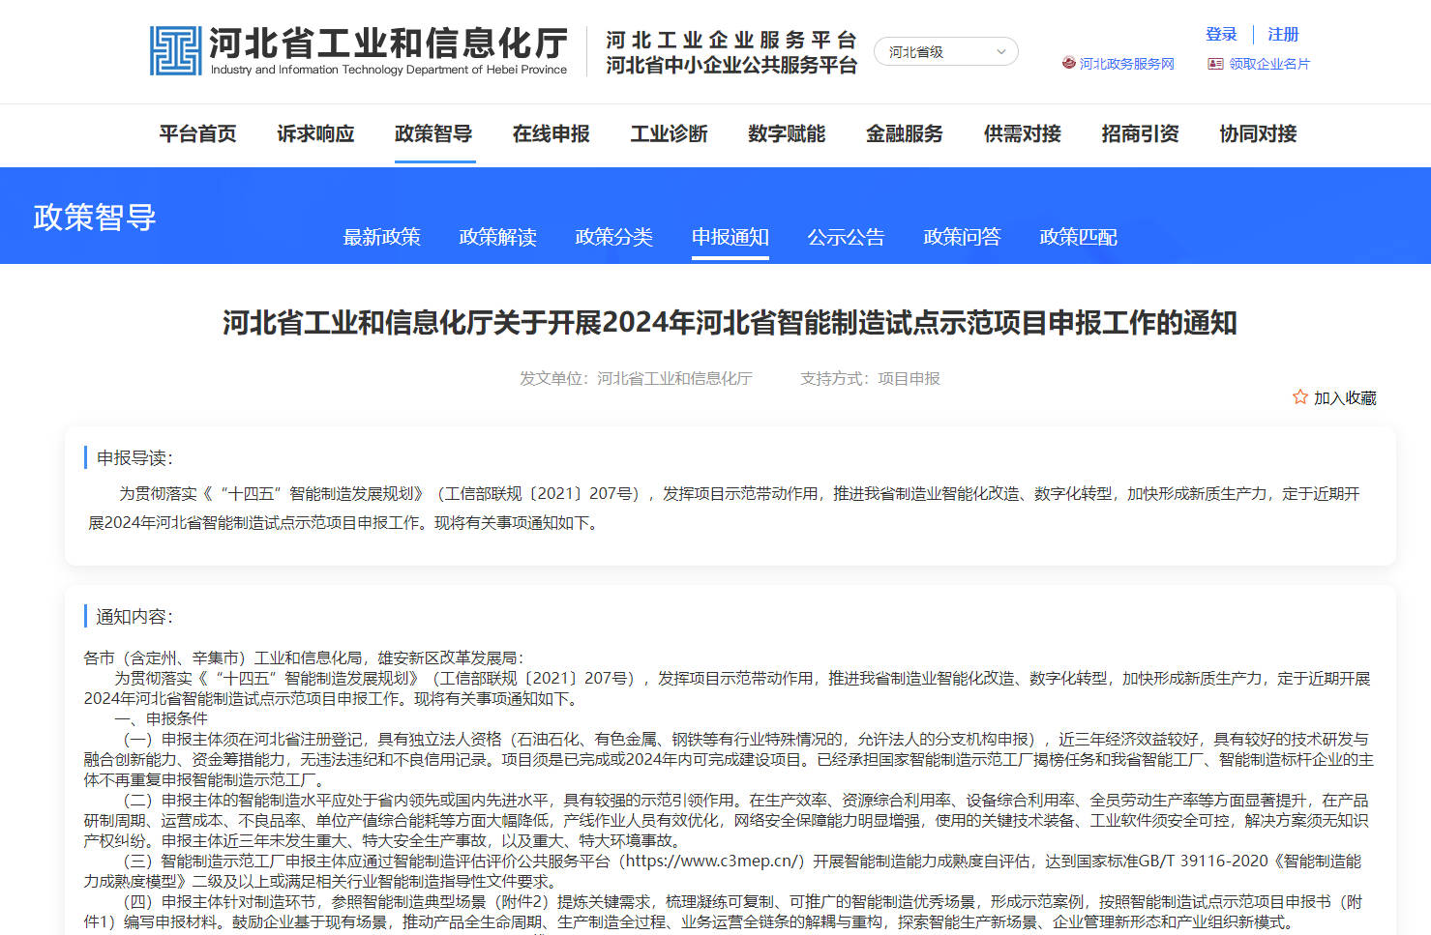Switch to the 公示公告 tab

click(x=847, y=237)
